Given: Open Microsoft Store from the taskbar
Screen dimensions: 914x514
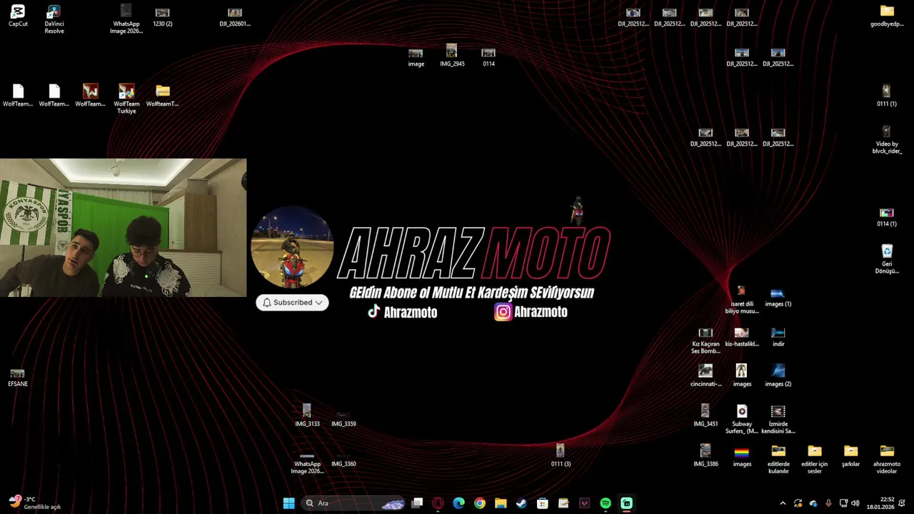Looking at the screenshot, I should click(543, 503).
